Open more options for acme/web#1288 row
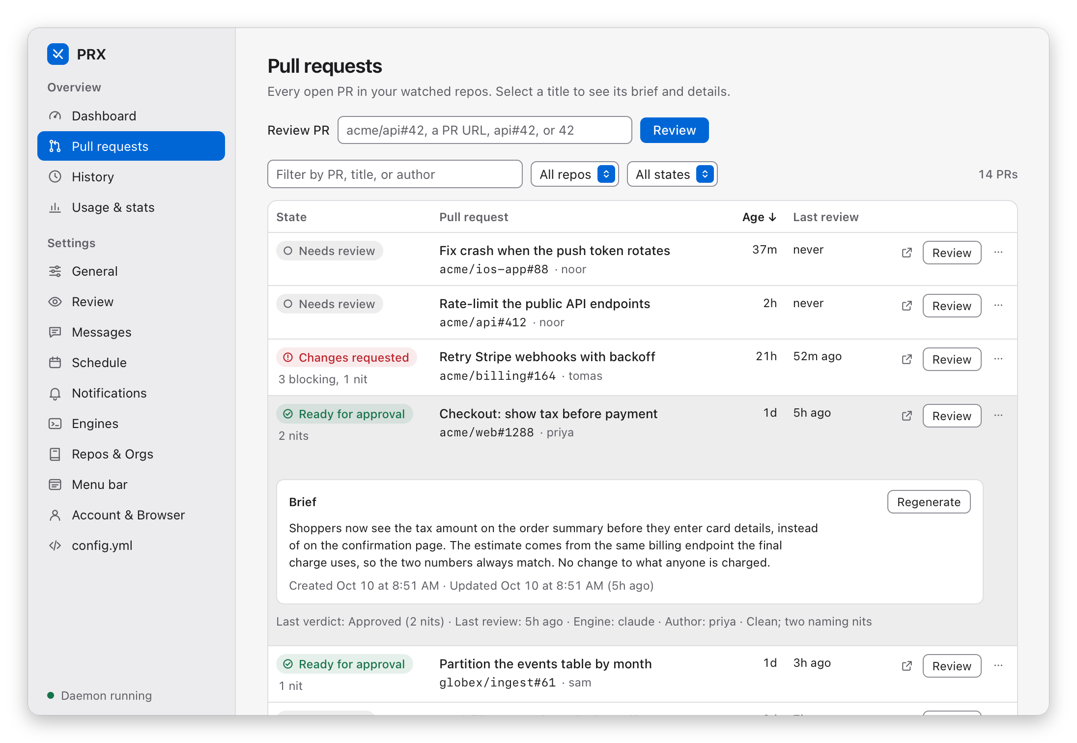 click(998, 415)
